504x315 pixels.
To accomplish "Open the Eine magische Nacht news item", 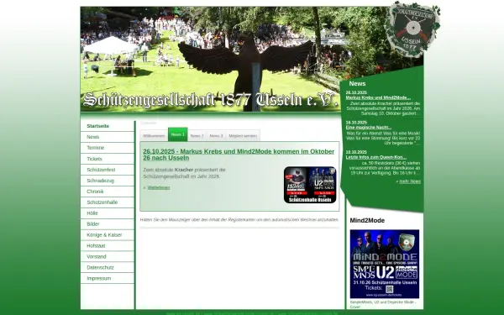I will pyautogui.click(x=369, y=128).
